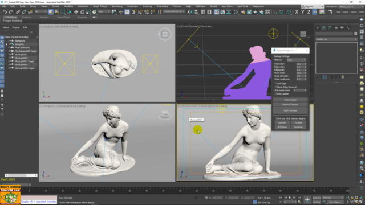Open the Method dropdown in PolyDamage
The height and width of the screenshot is (205, 365).
(x=296, y=60)
